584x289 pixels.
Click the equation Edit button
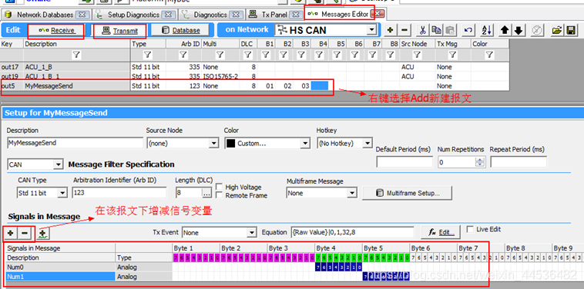441,233
